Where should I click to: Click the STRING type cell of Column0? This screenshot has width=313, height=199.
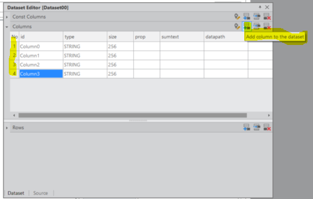pos(85,47)
